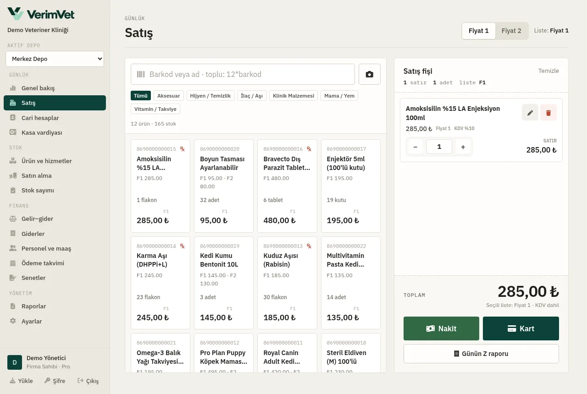Open Stok sayımı
The image size is (587, 394).
[x=55, y=190]
